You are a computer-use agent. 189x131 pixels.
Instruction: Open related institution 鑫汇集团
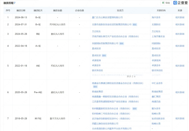156,97
